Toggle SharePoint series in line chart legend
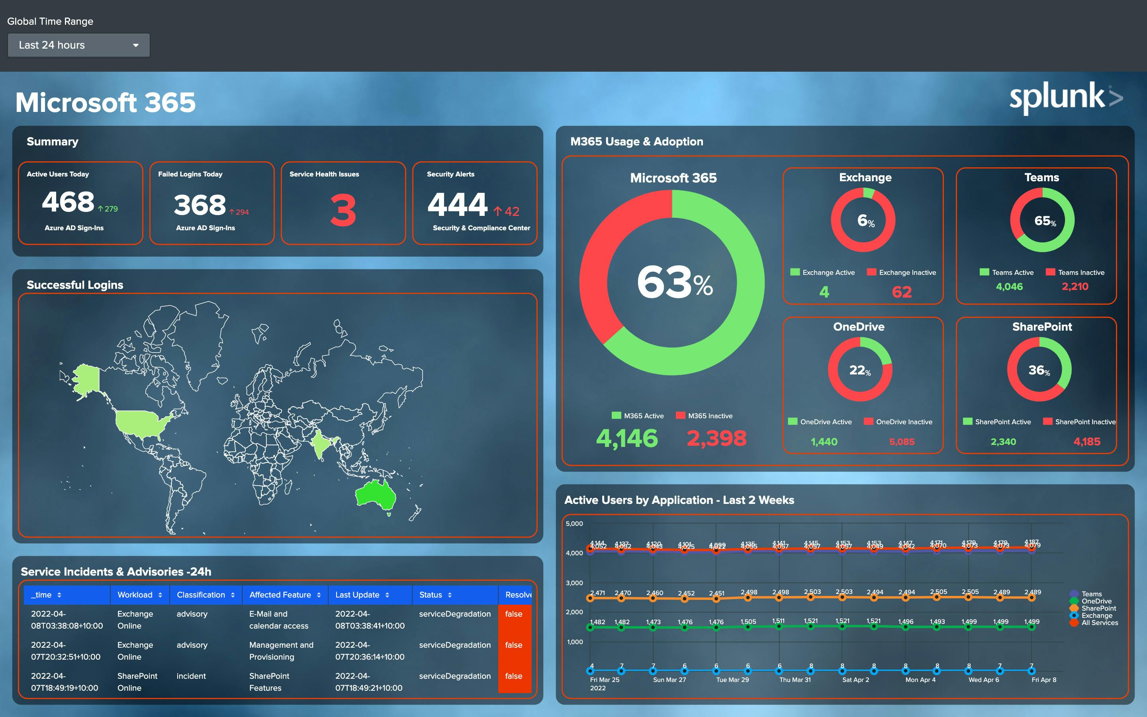 click(1093, 608)
